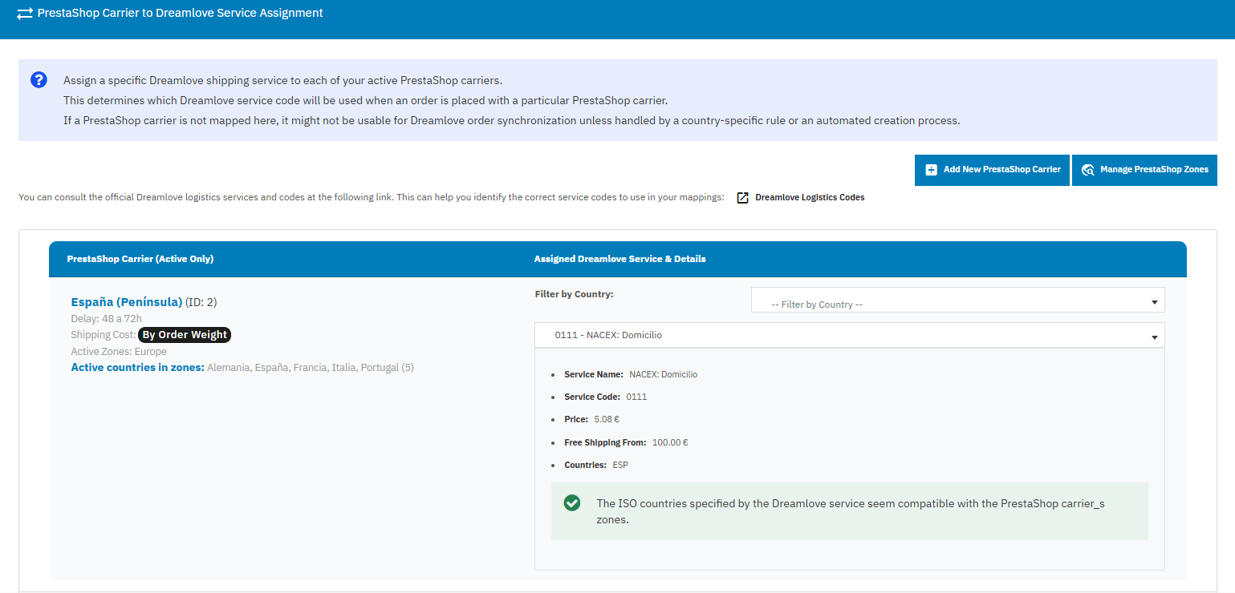This screenshot has width=1235, height=593.
Task: Click the By Order Weight badge
Action: point(185,335)
